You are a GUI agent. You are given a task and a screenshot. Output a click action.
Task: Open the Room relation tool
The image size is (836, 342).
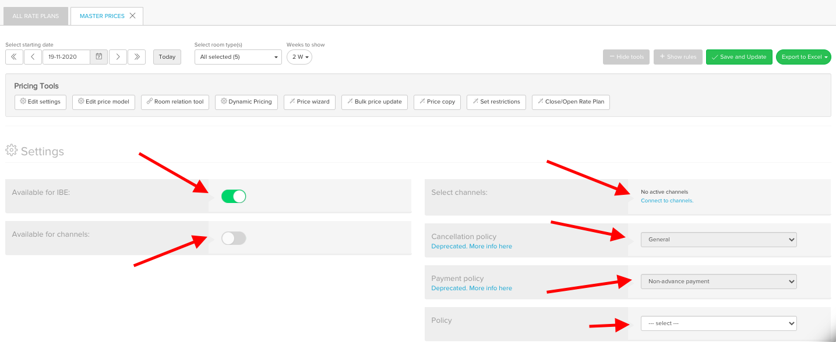tap(175, 102)
